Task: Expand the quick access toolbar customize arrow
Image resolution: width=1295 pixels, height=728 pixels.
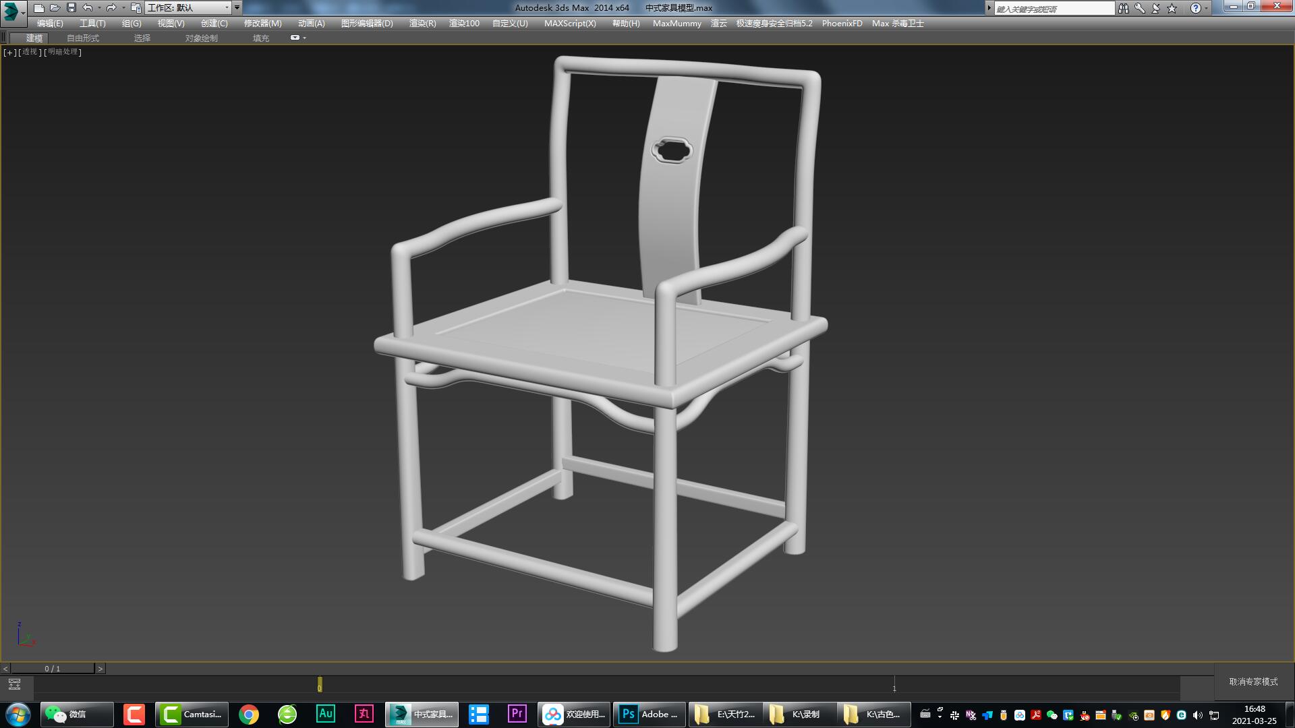Action: click(x=237, y=8)
